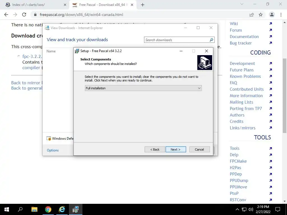
Task: Go Back in the Free Pascal setup
Action: point(155,149)
